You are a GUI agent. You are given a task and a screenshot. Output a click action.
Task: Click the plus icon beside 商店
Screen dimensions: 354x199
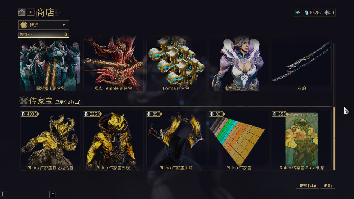tap(30, 12)
